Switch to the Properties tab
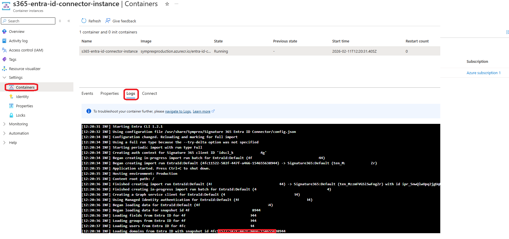The width and height of the screenshot is (509, 239). (109, 93)
